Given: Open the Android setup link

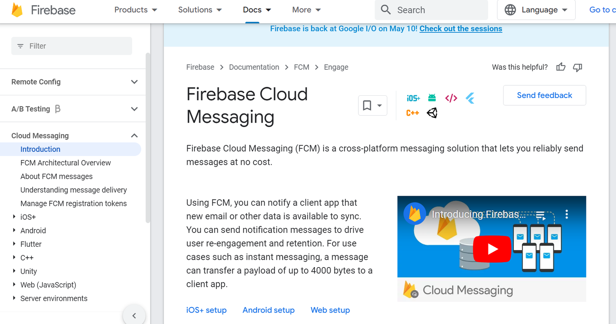Looking at the screenshot, I should (268, 310).
